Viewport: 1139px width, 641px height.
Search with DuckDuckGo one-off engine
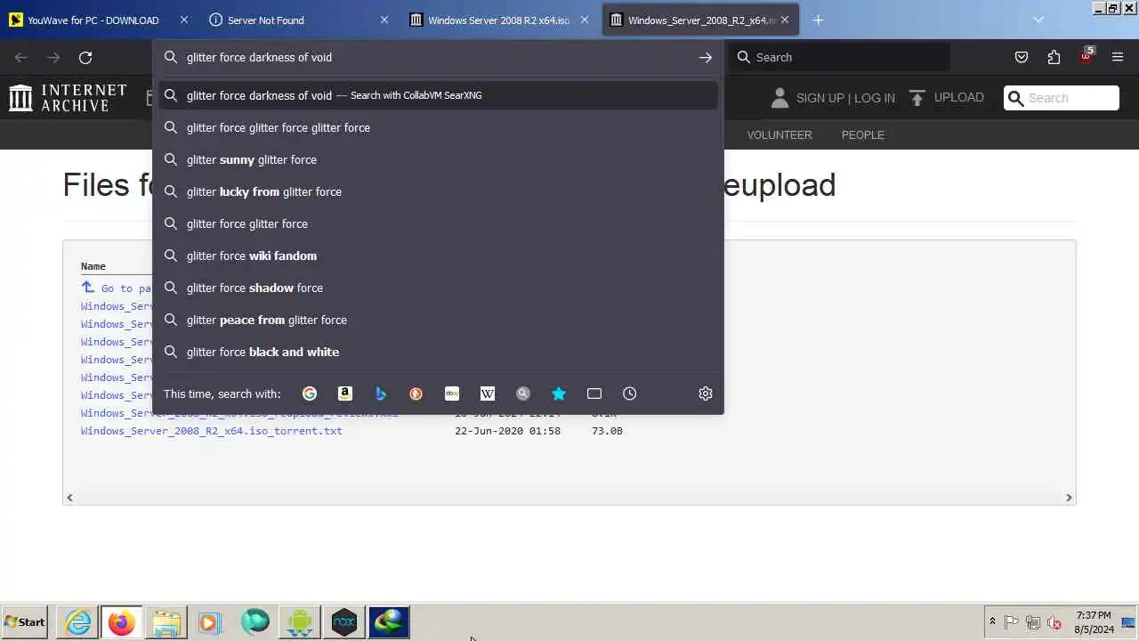coord(416,394)
